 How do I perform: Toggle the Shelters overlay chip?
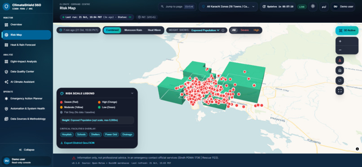tap(95, 134)
